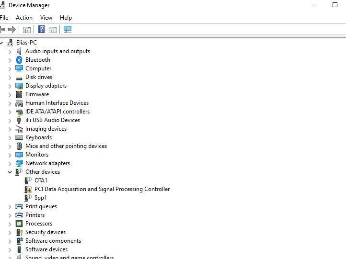Screen dimensions: 346x259
Task: Click the Processors chip icon
Action: pos(19,224)
